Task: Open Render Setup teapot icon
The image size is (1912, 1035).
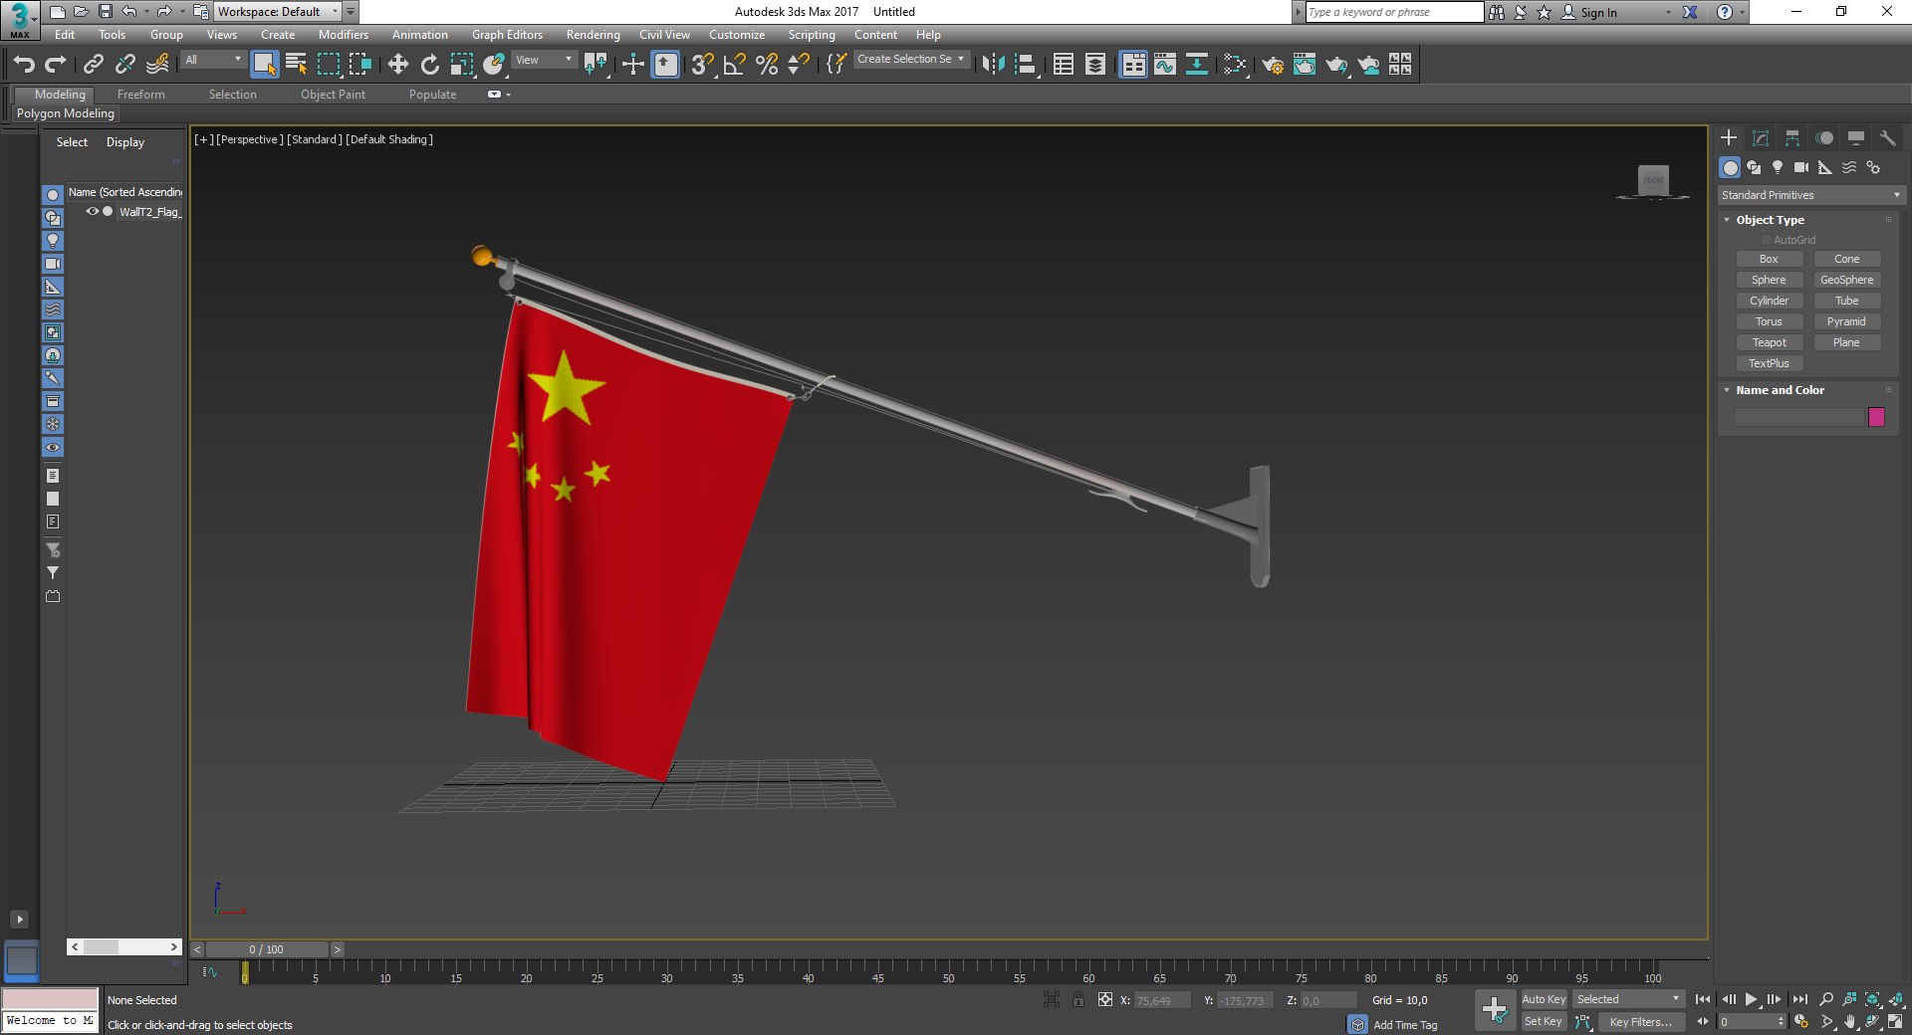Action: click(1273, 64)
